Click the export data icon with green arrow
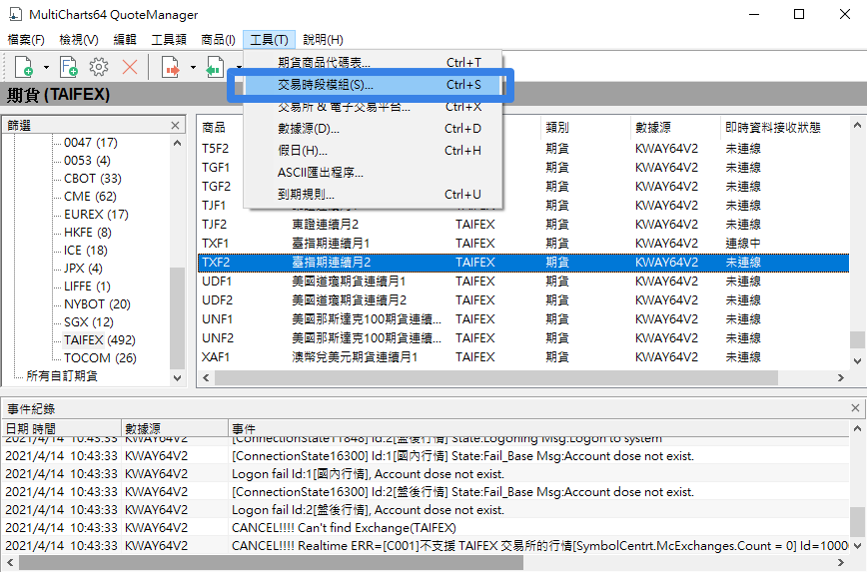 [x=215, y=68]
